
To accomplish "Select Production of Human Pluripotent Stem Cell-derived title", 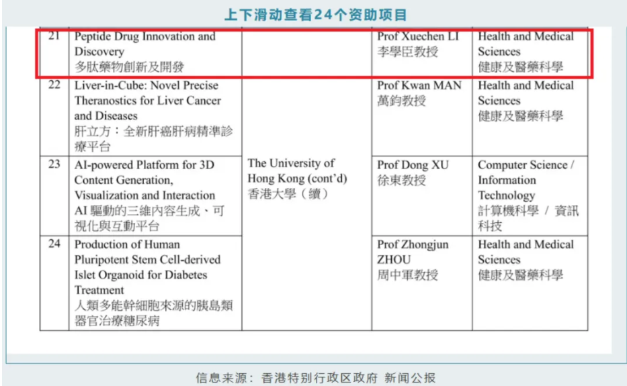I will coord(147,267).
